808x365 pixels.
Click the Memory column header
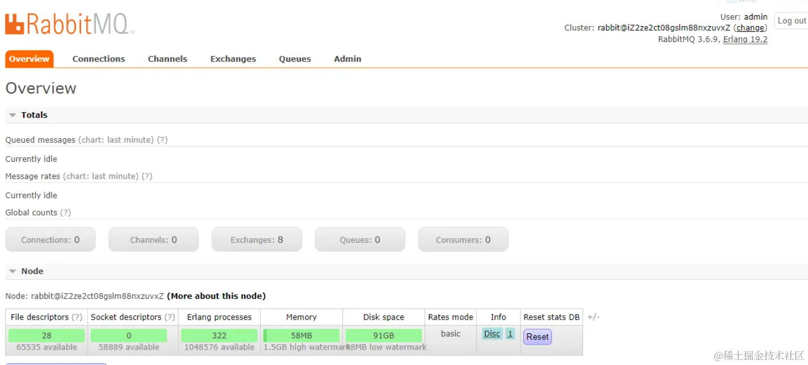tap(301, 317)
